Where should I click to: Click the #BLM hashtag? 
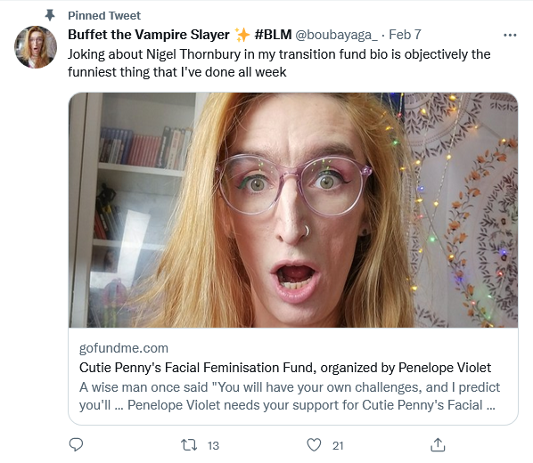click(x=273, y=35)
